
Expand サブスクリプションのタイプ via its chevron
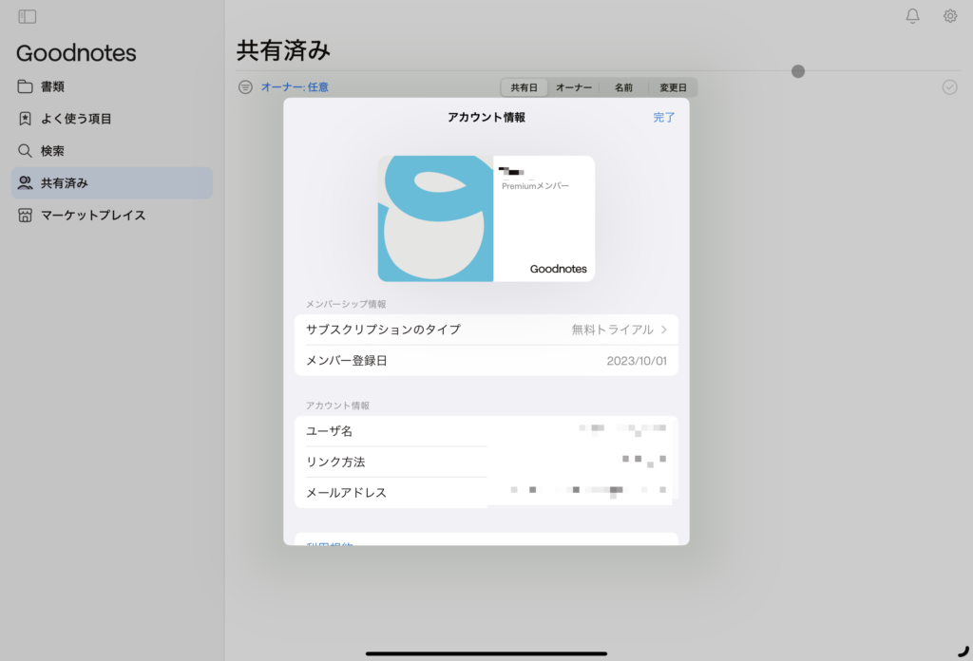pyautogui.click(x=665, y=330)
